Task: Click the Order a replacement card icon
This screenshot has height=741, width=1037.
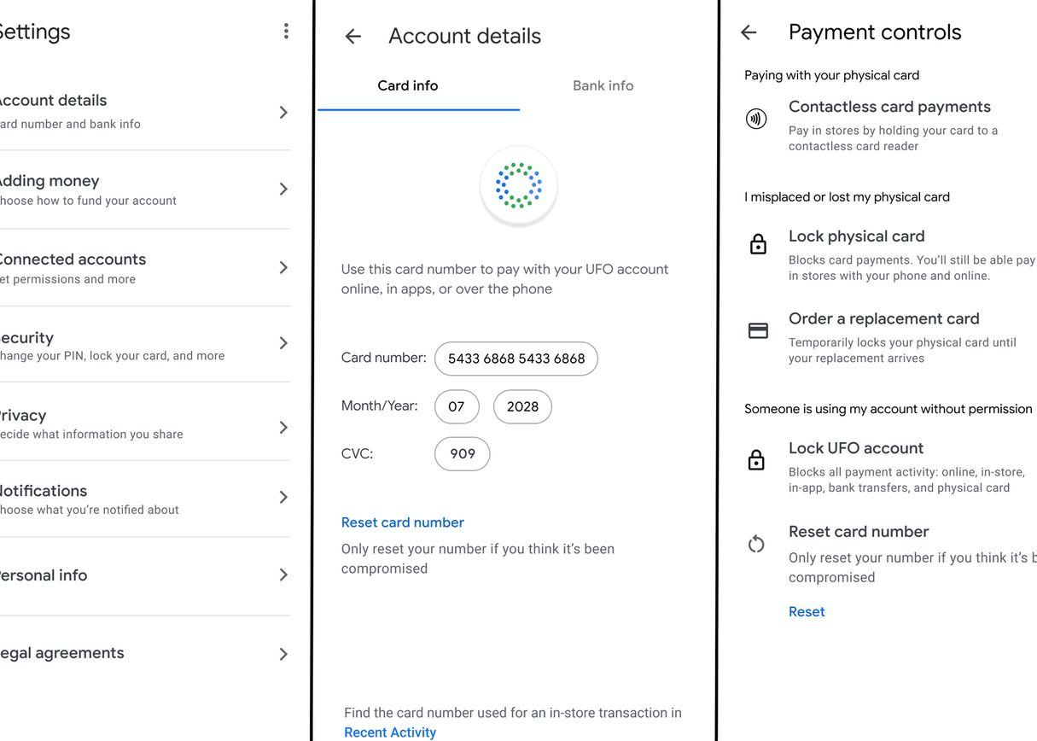Action: point(758,330)
